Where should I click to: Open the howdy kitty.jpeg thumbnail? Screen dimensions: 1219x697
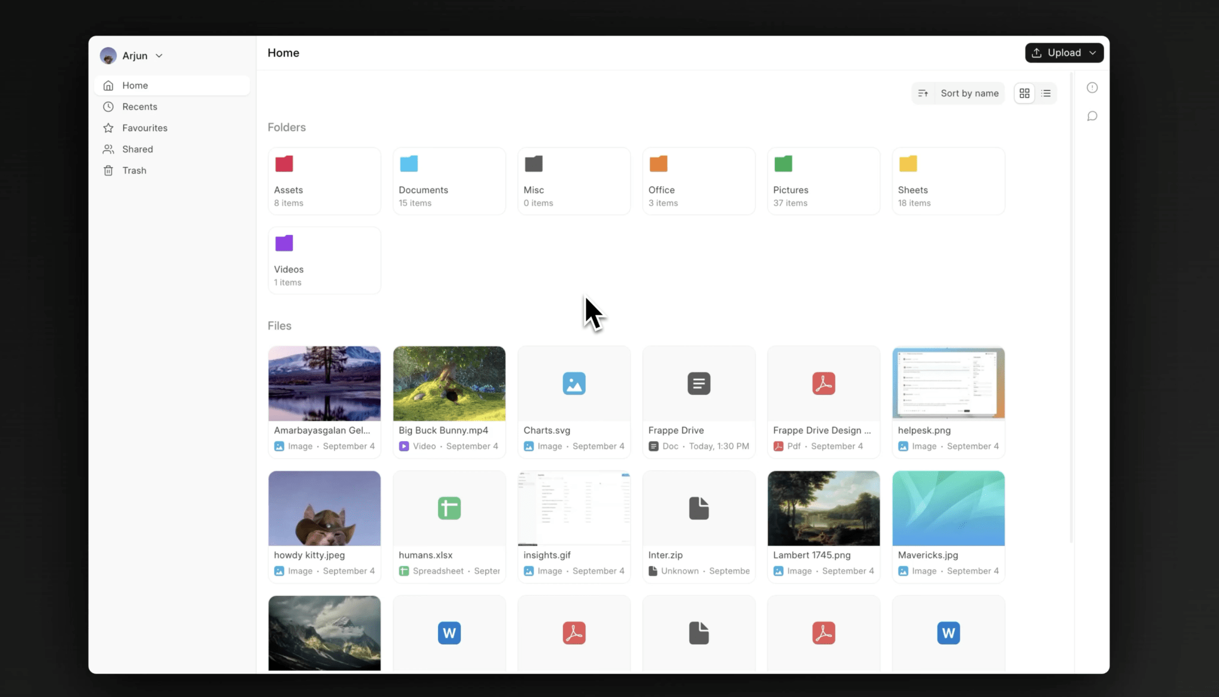tap(324, 508)
